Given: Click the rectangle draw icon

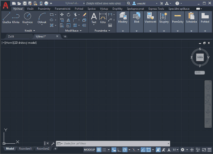Looking at the screenshot, I should point(52,14).
